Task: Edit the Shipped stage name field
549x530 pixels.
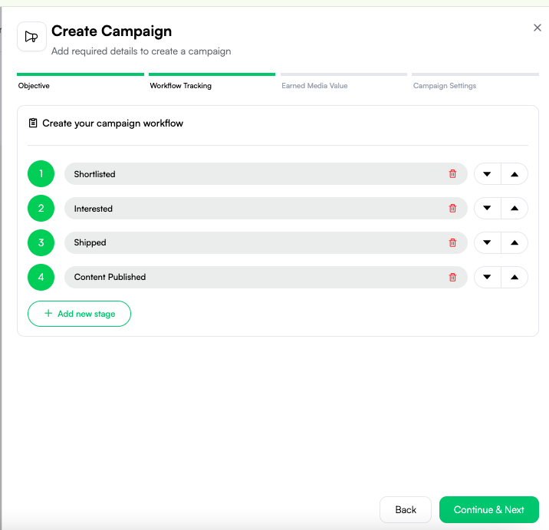Action: [x=266, y=242]
